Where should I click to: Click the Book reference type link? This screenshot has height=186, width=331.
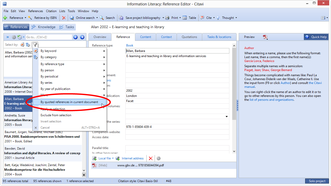pos(130,45)
